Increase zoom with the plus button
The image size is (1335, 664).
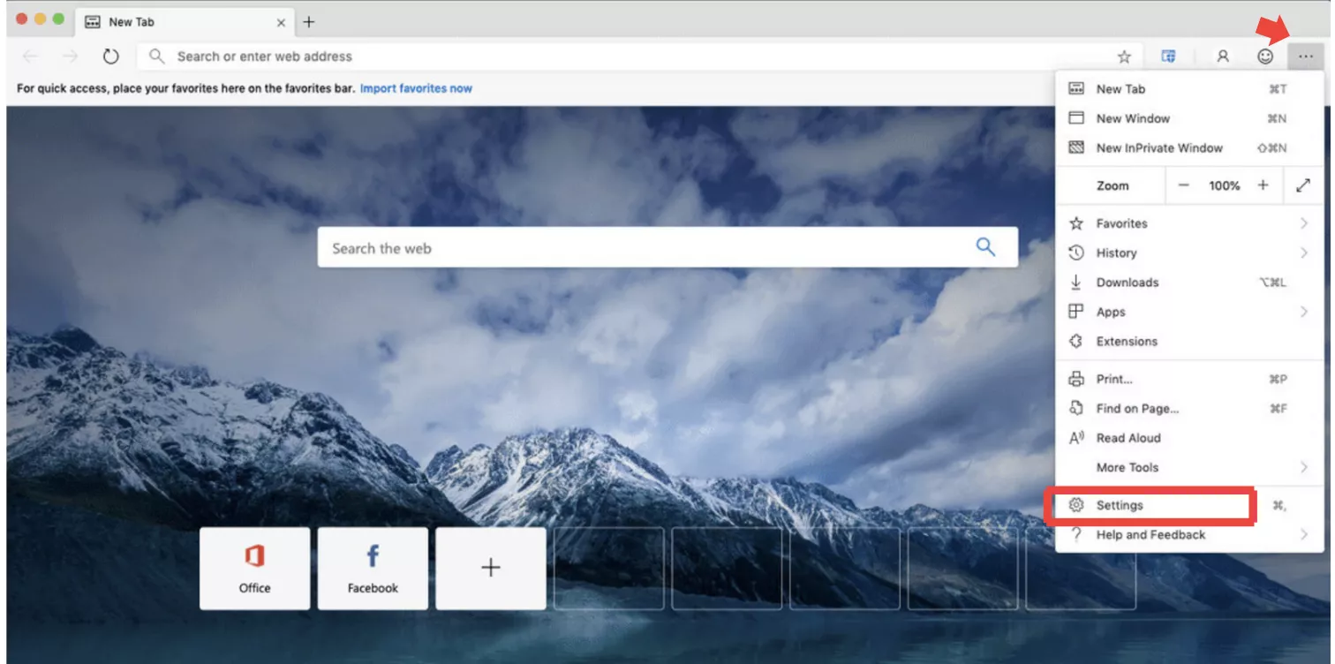1263,185
